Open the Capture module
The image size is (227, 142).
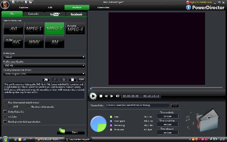pyautogui.click(x=24, y=7)
